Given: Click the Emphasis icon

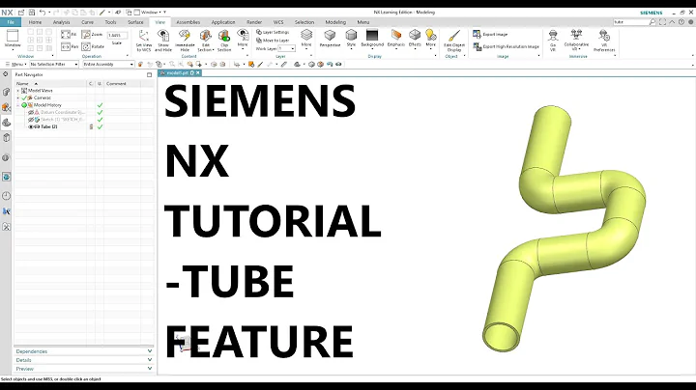Looking at the screenshot, I should (396, 34).
